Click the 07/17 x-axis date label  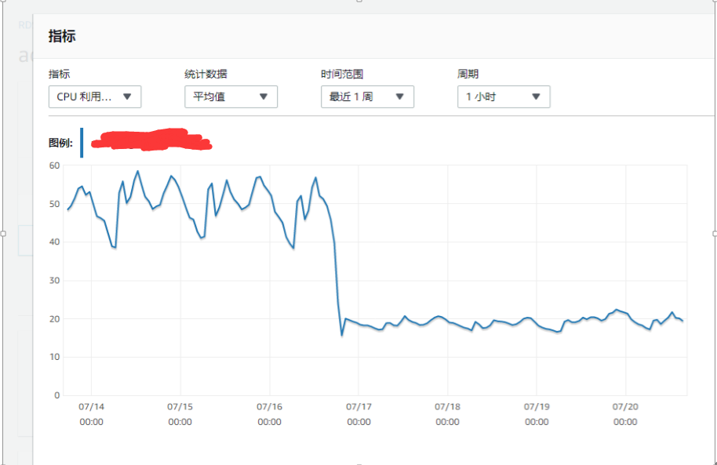click(x=358, y=407)
